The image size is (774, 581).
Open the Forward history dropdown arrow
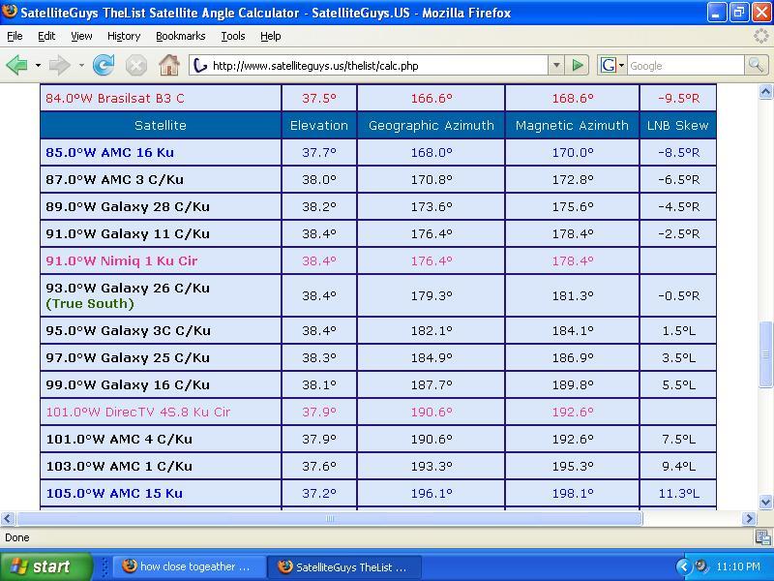[81, 65]
